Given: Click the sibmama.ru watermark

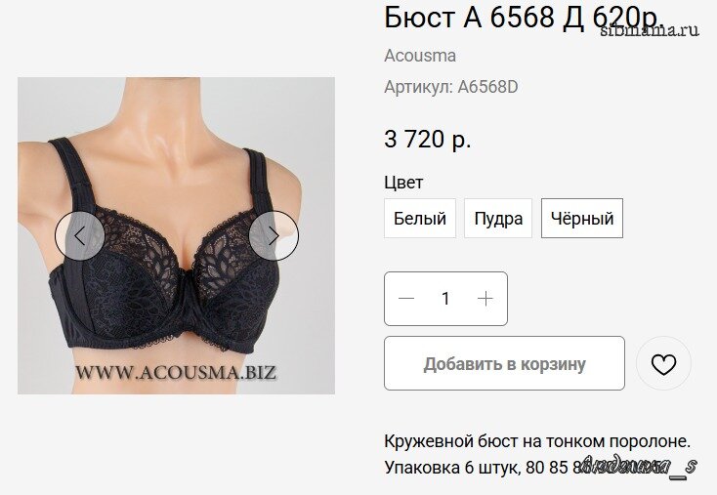Looking at the screenshot, I should point(650,30).
